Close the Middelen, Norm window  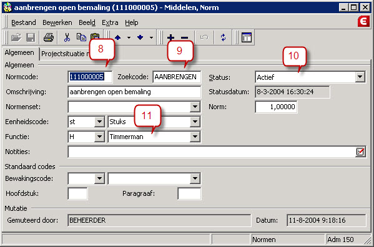click(365, 7)
